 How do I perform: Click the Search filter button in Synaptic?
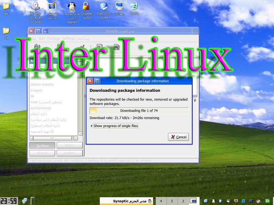[x=42, y=153]
